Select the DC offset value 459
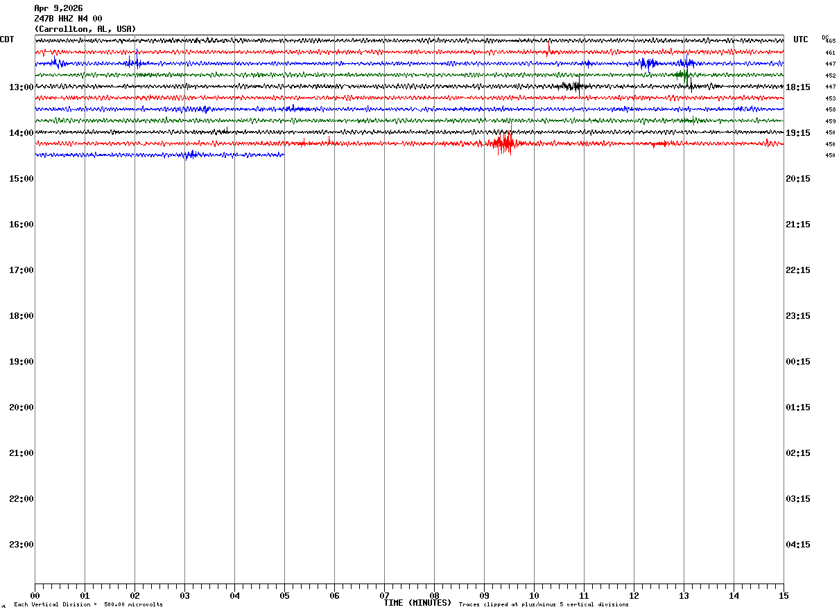Screen dimensions: 839x614 click(831, 121)
